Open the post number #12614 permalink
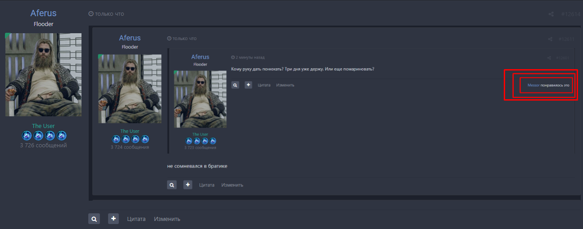 pos(571,14)
